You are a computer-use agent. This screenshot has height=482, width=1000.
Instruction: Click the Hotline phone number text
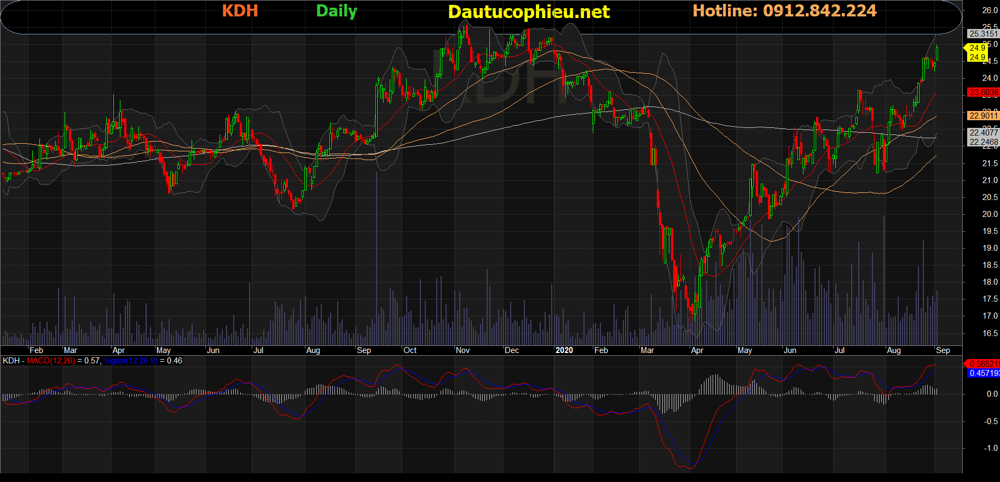click(x=784, y=11)
